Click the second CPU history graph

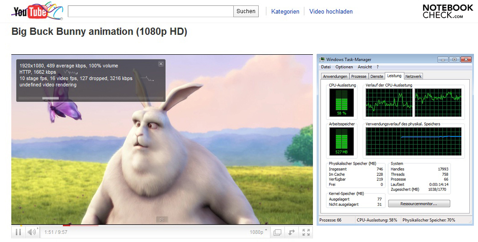438,103
